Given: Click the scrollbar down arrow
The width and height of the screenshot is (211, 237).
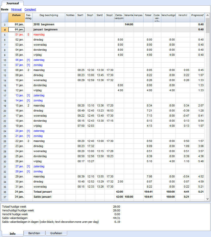Looking at the screenshot, I should click(x=207, y=199).
